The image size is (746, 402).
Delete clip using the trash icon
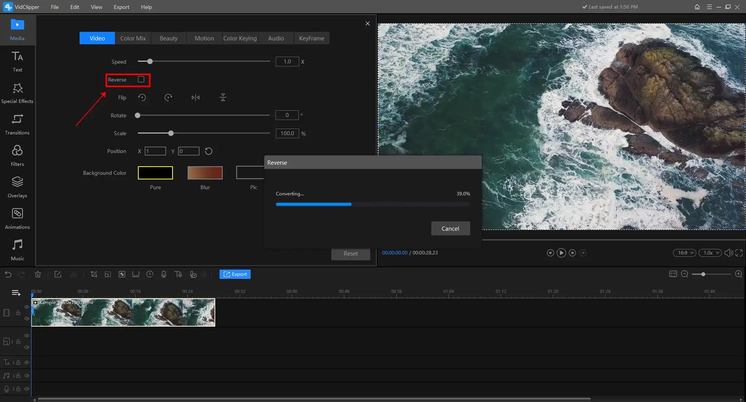click(x=38, y=274)
